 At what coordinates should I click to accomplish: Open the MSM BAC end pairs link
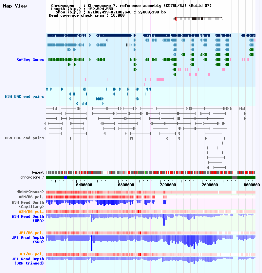pyautogui.click(x=25, y=96)
